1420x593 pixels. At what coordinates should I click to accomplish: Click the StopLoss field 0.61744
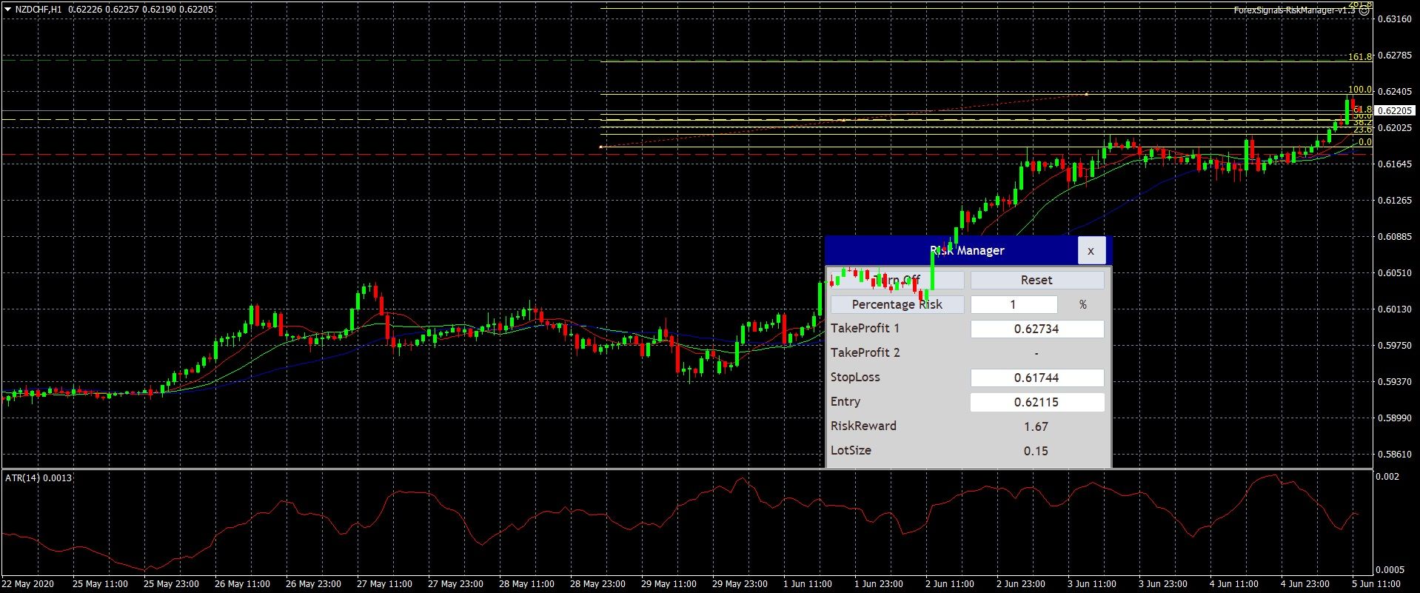click(1036, 378)
